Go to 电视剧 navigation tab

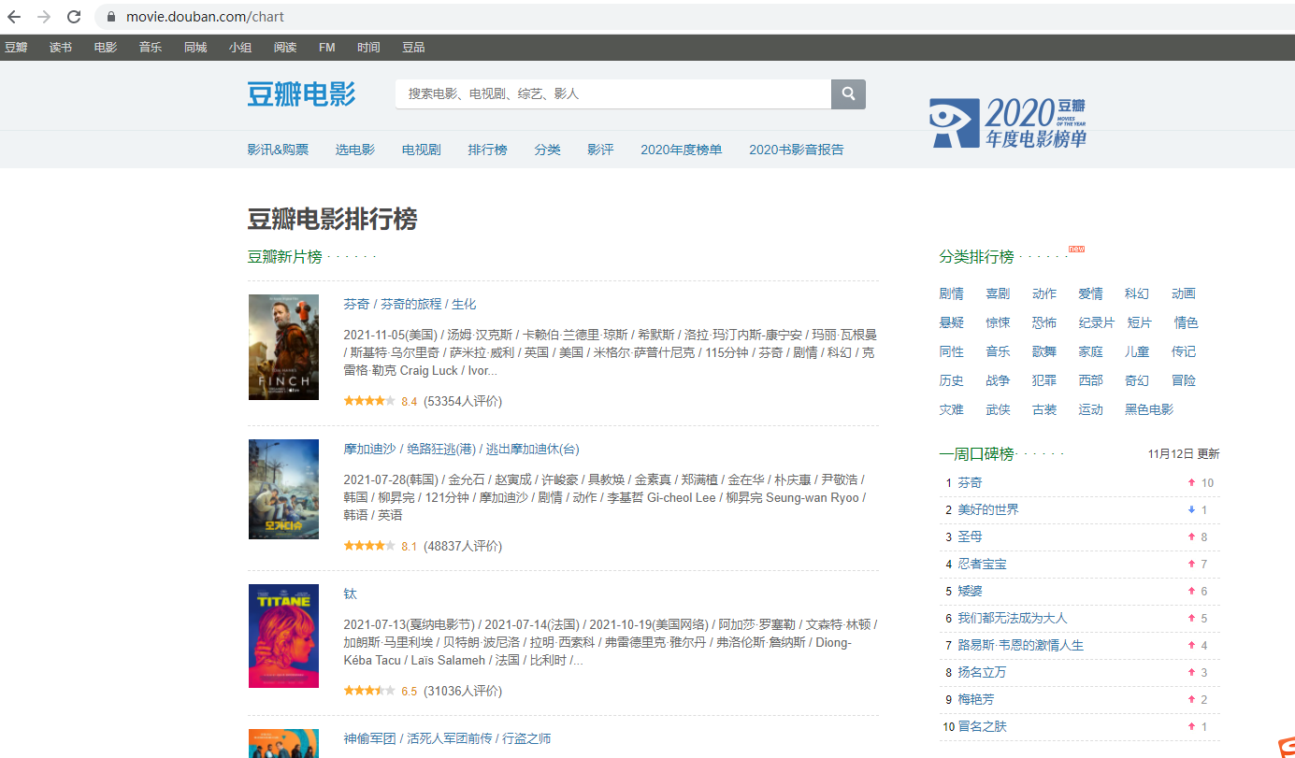click(x=422, y=150)
